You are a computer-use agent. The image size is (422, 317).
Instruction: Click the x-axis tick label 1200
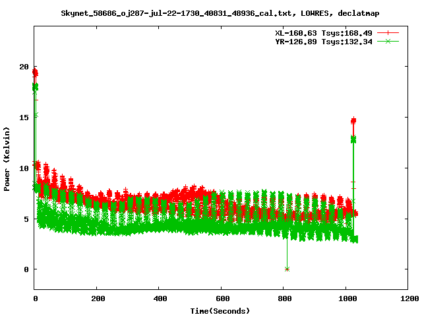point(409,299)
